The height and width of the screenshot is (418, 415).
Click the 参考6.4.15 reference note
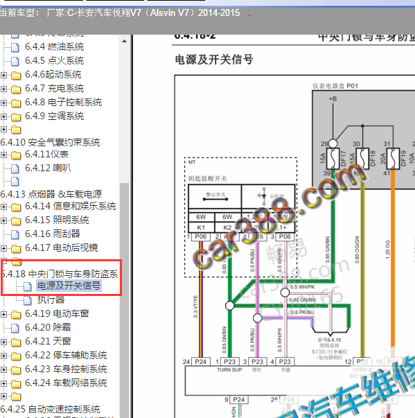pos(330,349)
